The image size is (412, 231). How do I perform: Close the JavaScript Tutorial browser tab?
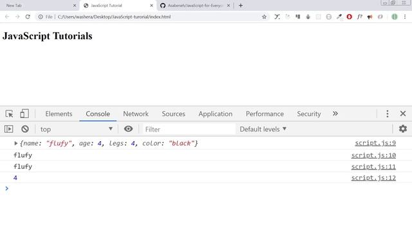click(151, 6)
